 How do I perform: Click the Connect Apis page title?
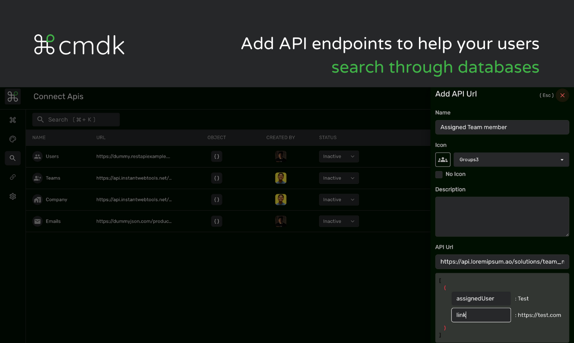tap(58, 97)
